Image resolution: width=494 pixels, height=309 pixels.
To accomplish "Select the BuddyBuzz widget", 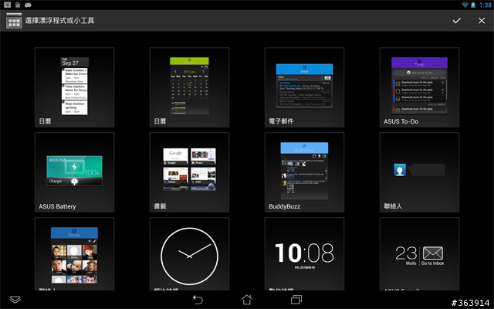I will (304, 172).
